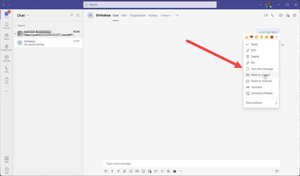Open the profile avatar menu
This screenshot has height=176, width=300.
(x=269, y=5)
